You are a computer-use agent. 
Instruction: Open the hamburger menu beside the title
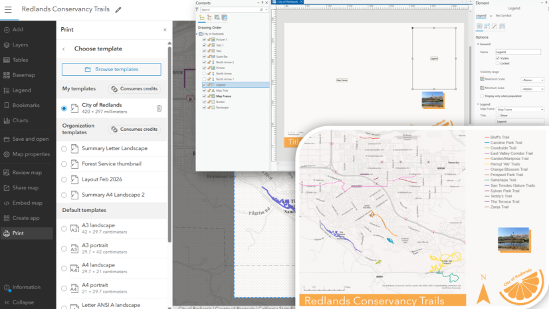point(8,9)
